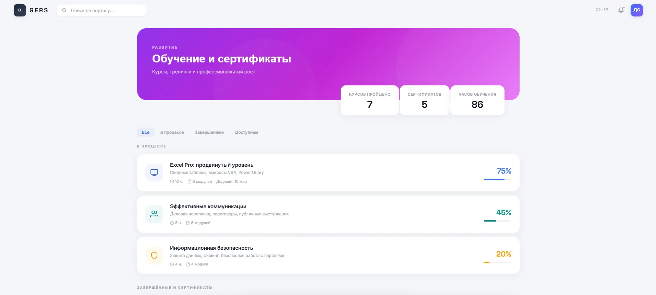Switch to the В процессе tab
656x295 pixels.
[x=172, y=132]
